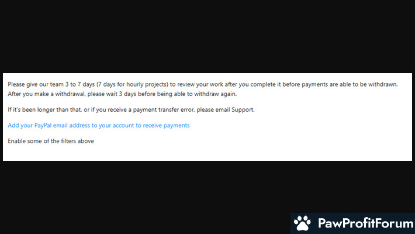
Task: Click the black area above the white panel
Action: (x=207, y=36)
